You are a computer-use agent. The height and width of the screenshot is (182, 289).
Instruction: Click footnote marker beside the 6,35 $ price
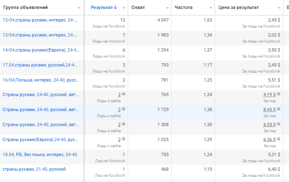[x=278, y=124]
